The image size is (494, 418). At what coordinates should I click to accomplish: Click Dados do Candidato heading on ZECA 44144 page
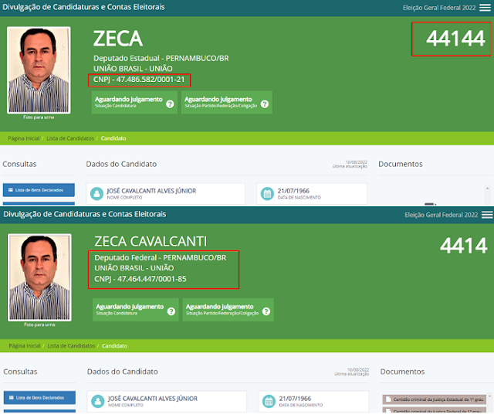click(121, 164)
